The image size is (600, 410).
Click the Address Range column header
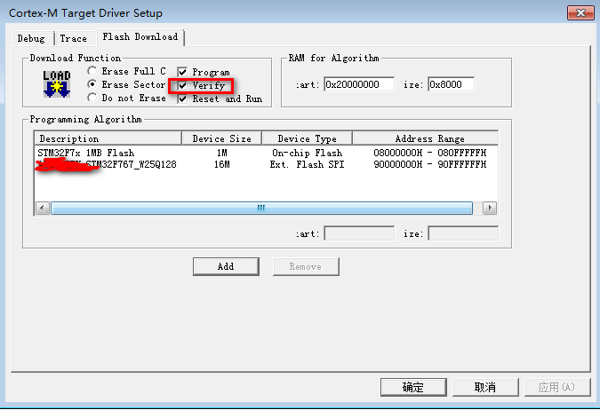click(426, 138)
